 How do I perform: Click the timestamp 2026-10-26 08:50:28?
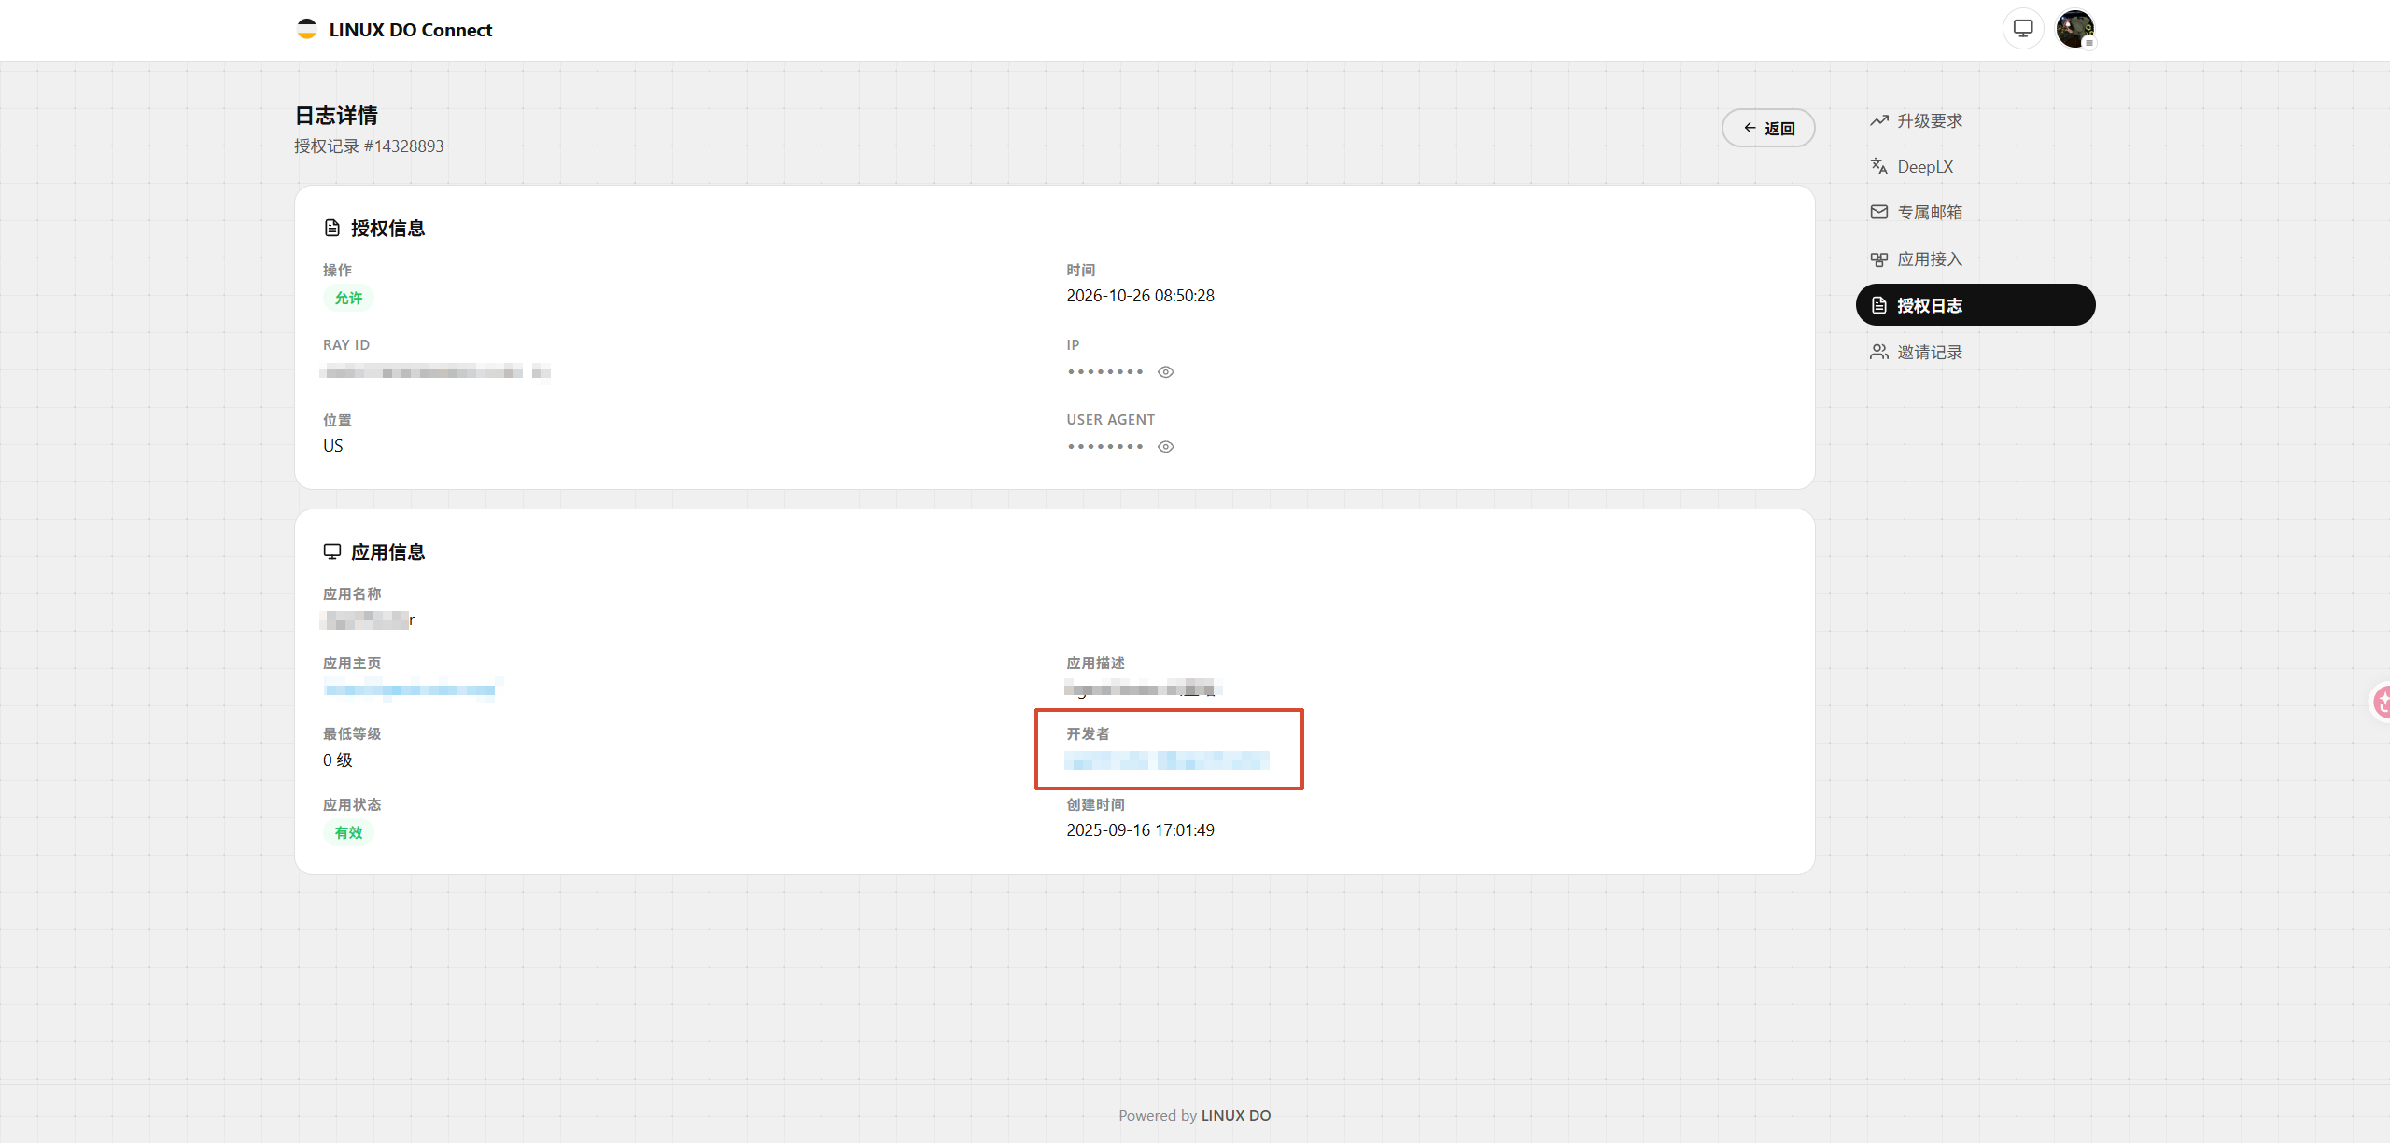click(1140, 295)
